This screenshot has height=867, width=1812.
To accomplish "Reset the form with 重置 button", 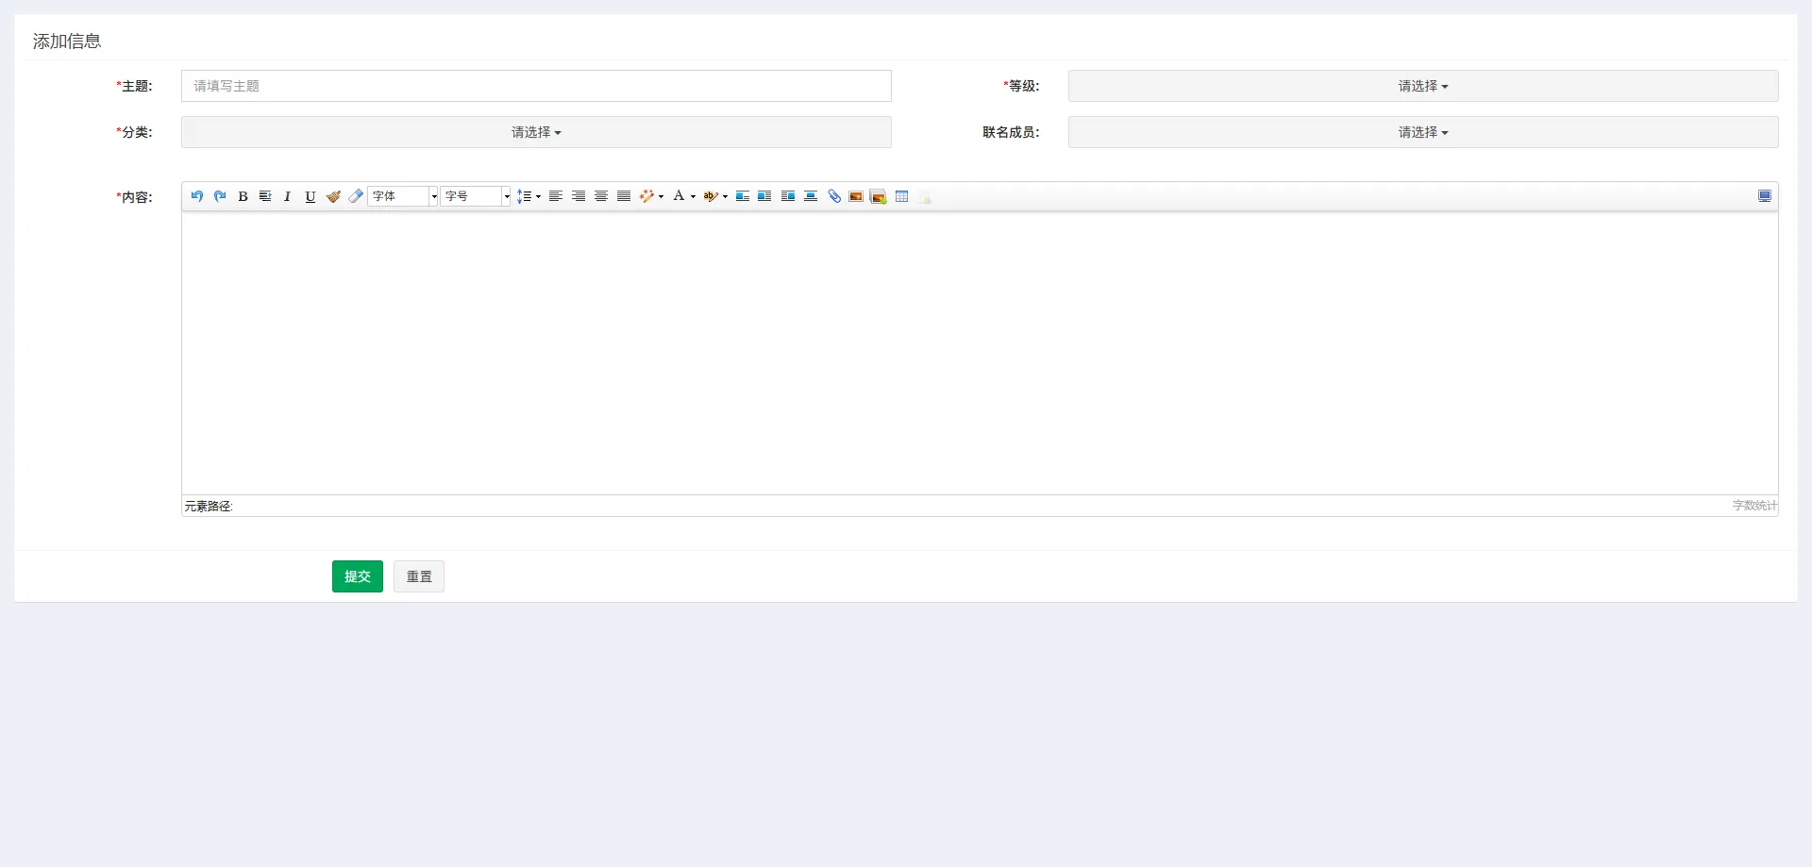I will 418,576.
